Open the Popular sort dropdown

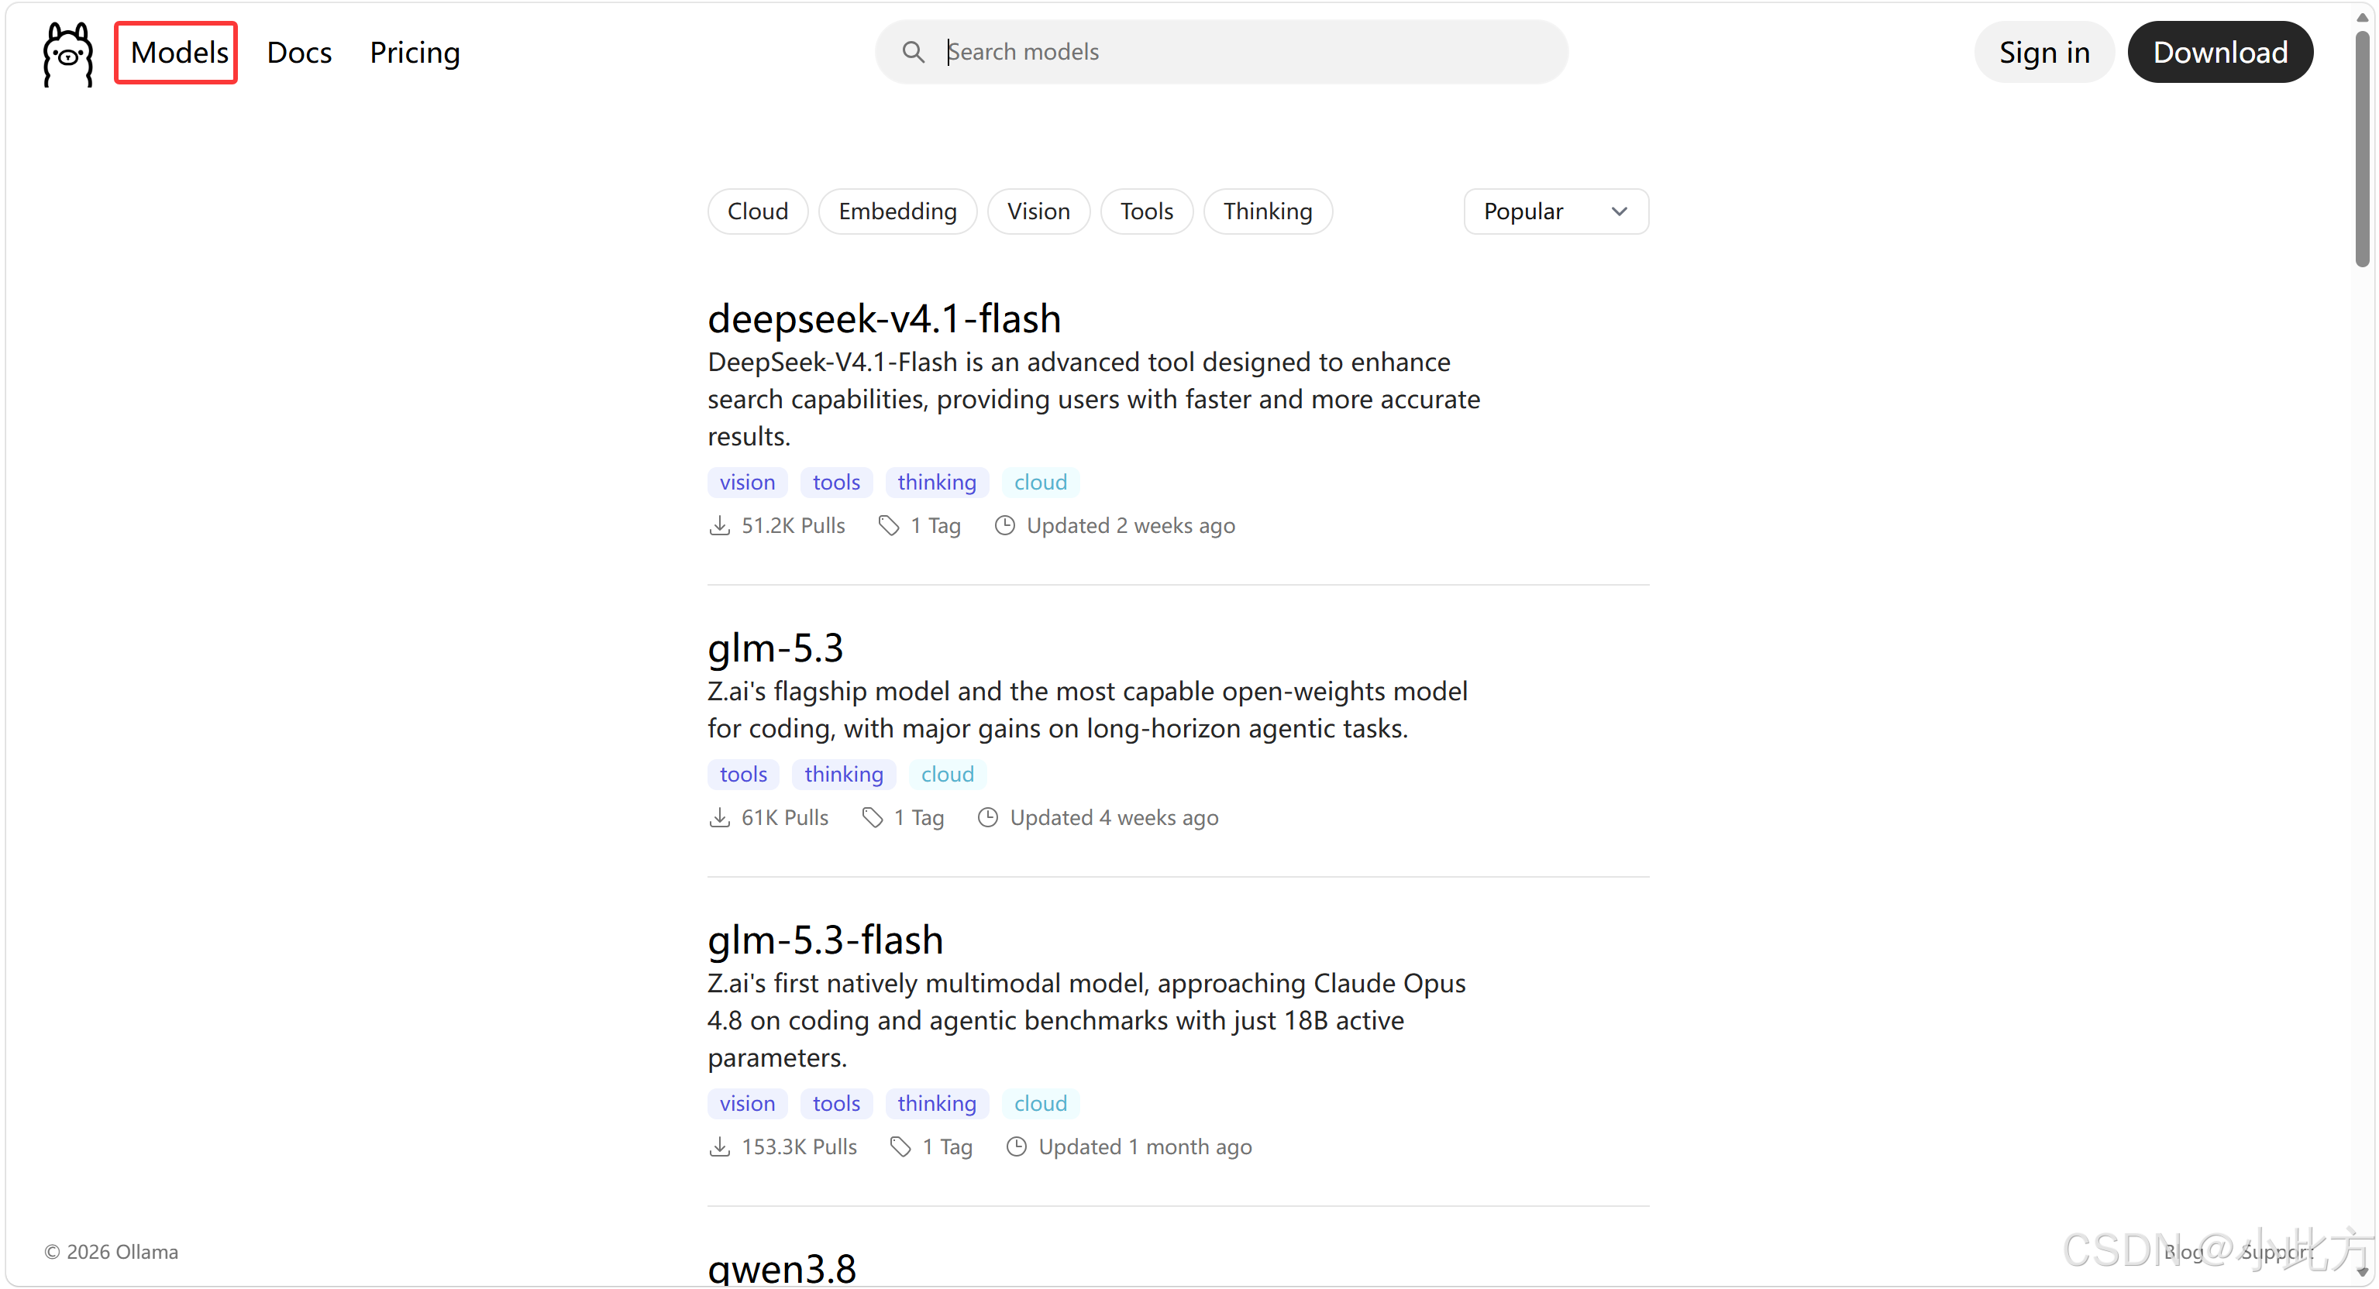(x=1556, y=211)
